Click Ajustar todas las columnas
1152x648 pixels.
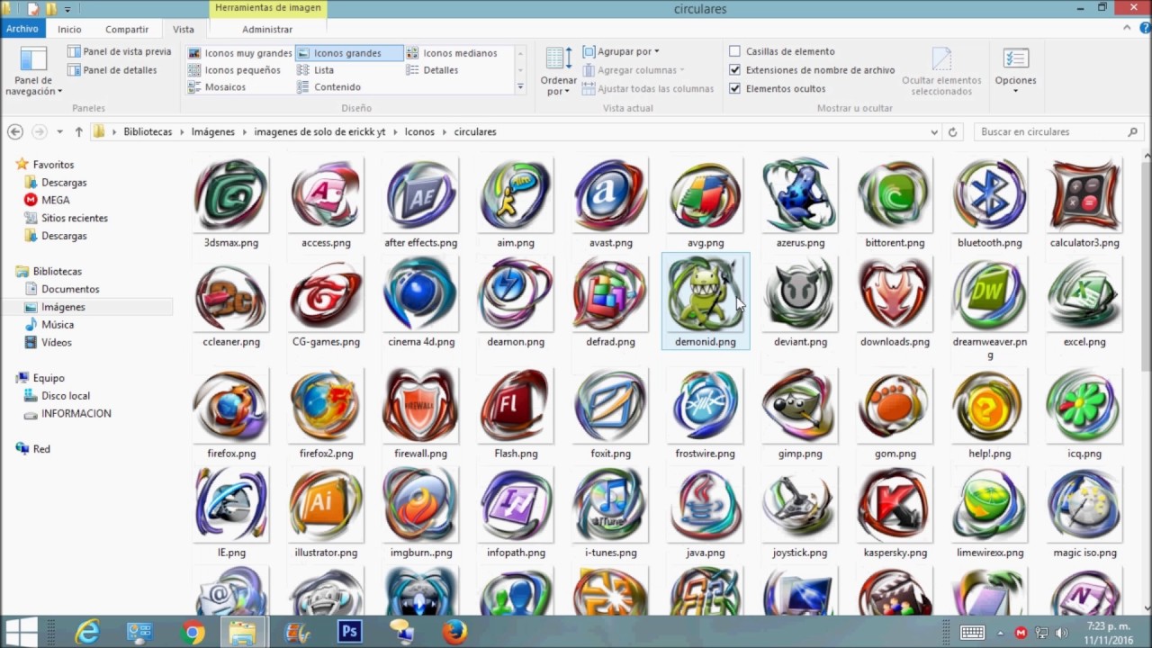coord(648,88)
